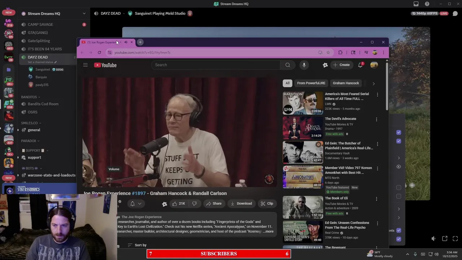Open browser media controls icon
This screenshot has width=462, height=260.
[x=366, y=52]
